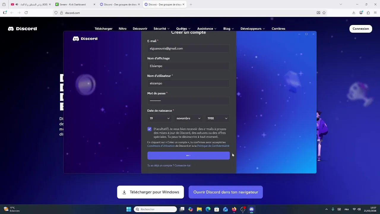Click Ouvrir Discord dans ton navigateur
Screen dimensions: 380x214
(x=226, y=192)
